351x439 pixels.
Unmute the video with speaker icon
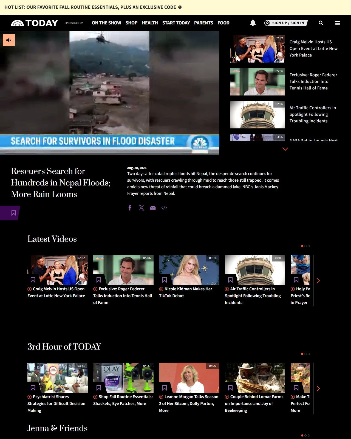pyautogui.click(x=9, y=40)
